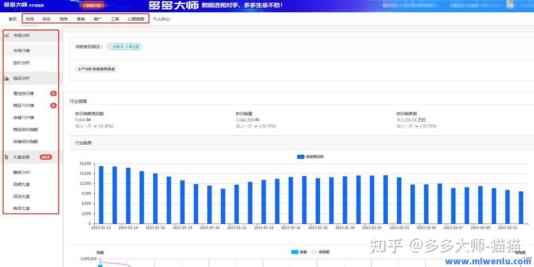Toggle 销售商品数 legend in bar chart
534x267 pixels.
(x=310, y=156)
